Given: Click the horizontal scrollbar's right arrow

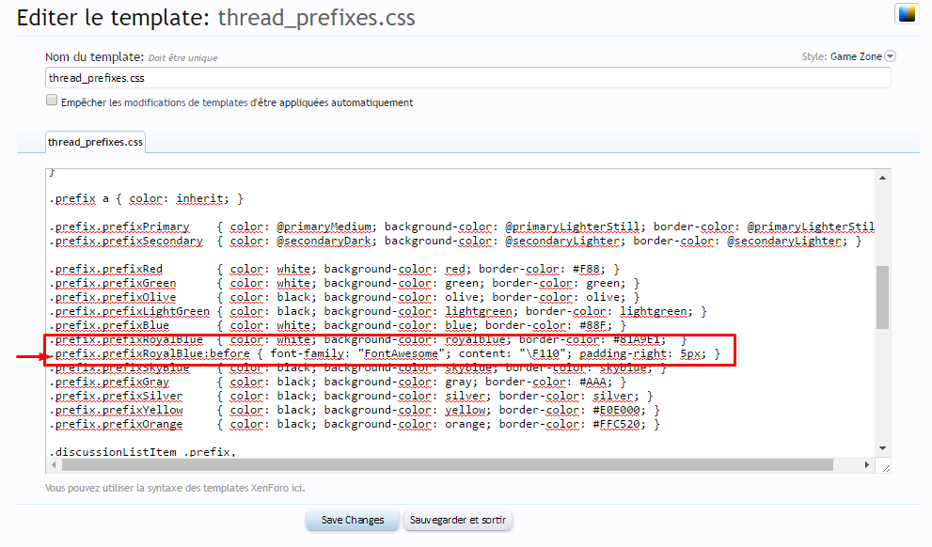Looking at the screenshot, I should point(868,464).
